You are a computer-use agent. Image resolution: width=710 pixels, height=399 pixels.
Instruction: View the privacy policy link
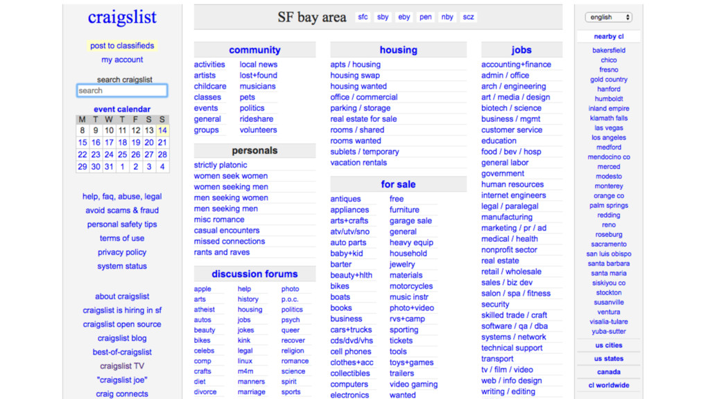[x=122, y=252]
